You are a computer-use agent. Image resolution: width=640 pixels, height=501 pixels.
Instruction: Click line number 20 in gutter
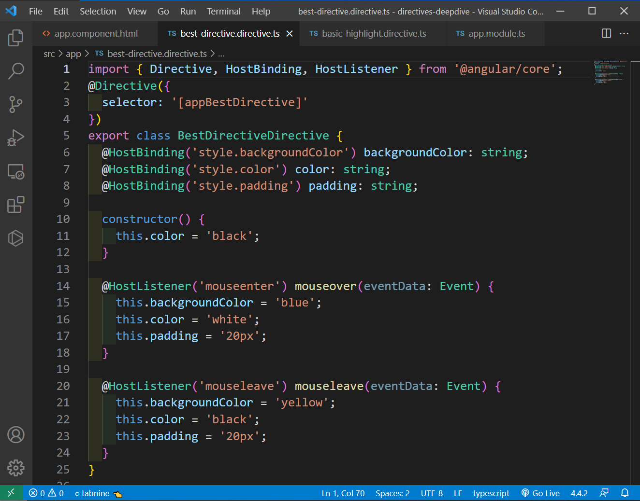pyautogui.click(x=63, y=386)
